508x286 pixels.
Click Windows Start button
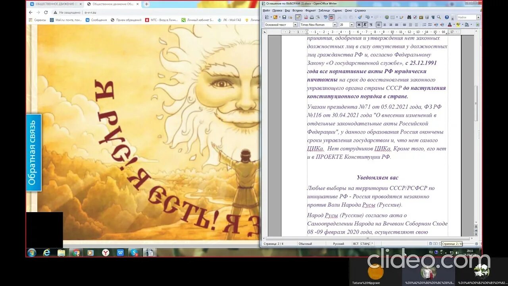click(32, 253)
